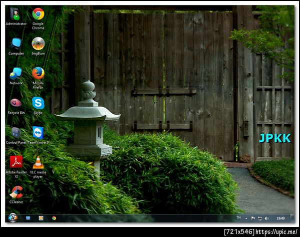Click the VLC media player shortcut
Image resolution: width=300 pixels, height=237 pixels.
38,167
